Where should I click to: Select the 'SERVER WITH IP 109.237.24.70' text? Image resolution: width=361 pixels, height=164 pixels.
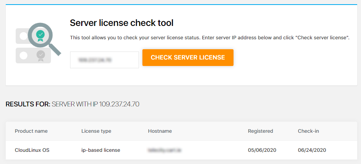point(96,105)
